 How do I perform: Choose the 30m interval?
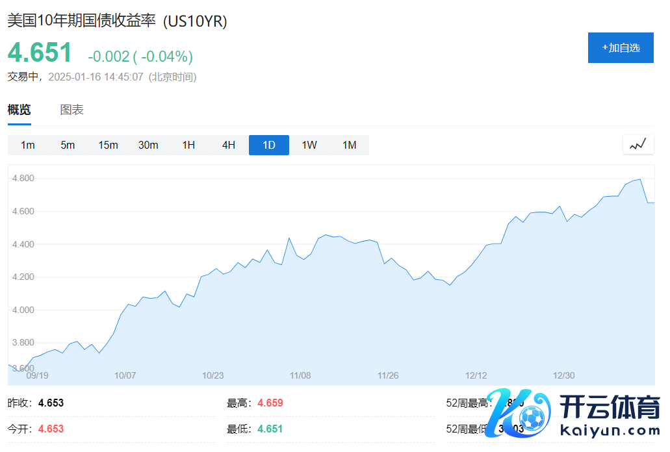148,145
